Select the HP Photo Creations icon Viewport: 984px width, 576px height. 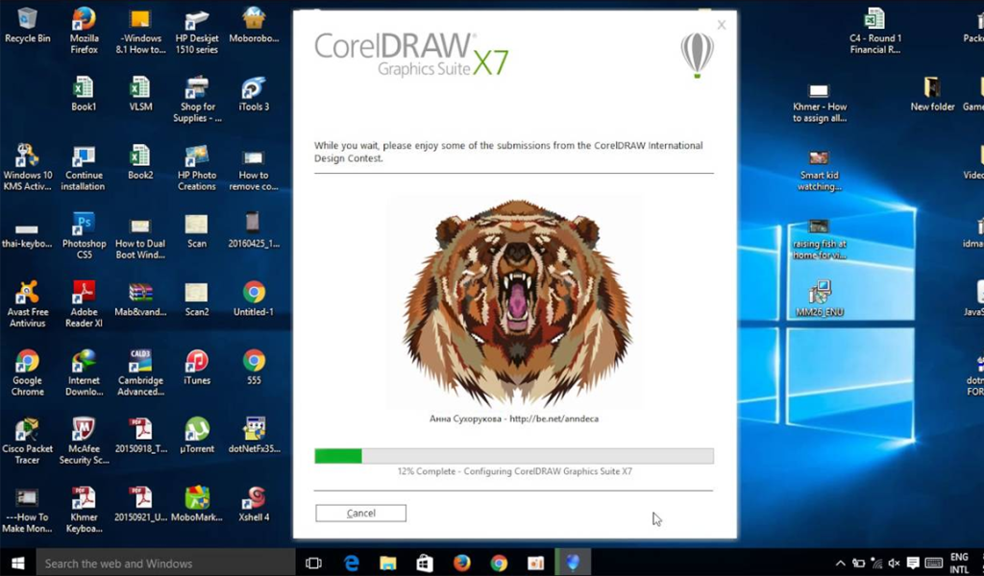(x=197, y=167)
